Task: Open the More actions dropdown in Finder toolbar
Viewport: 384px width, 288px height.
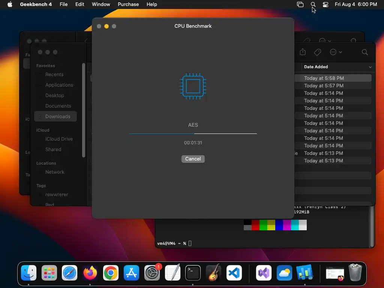Action: coord(336,52)
